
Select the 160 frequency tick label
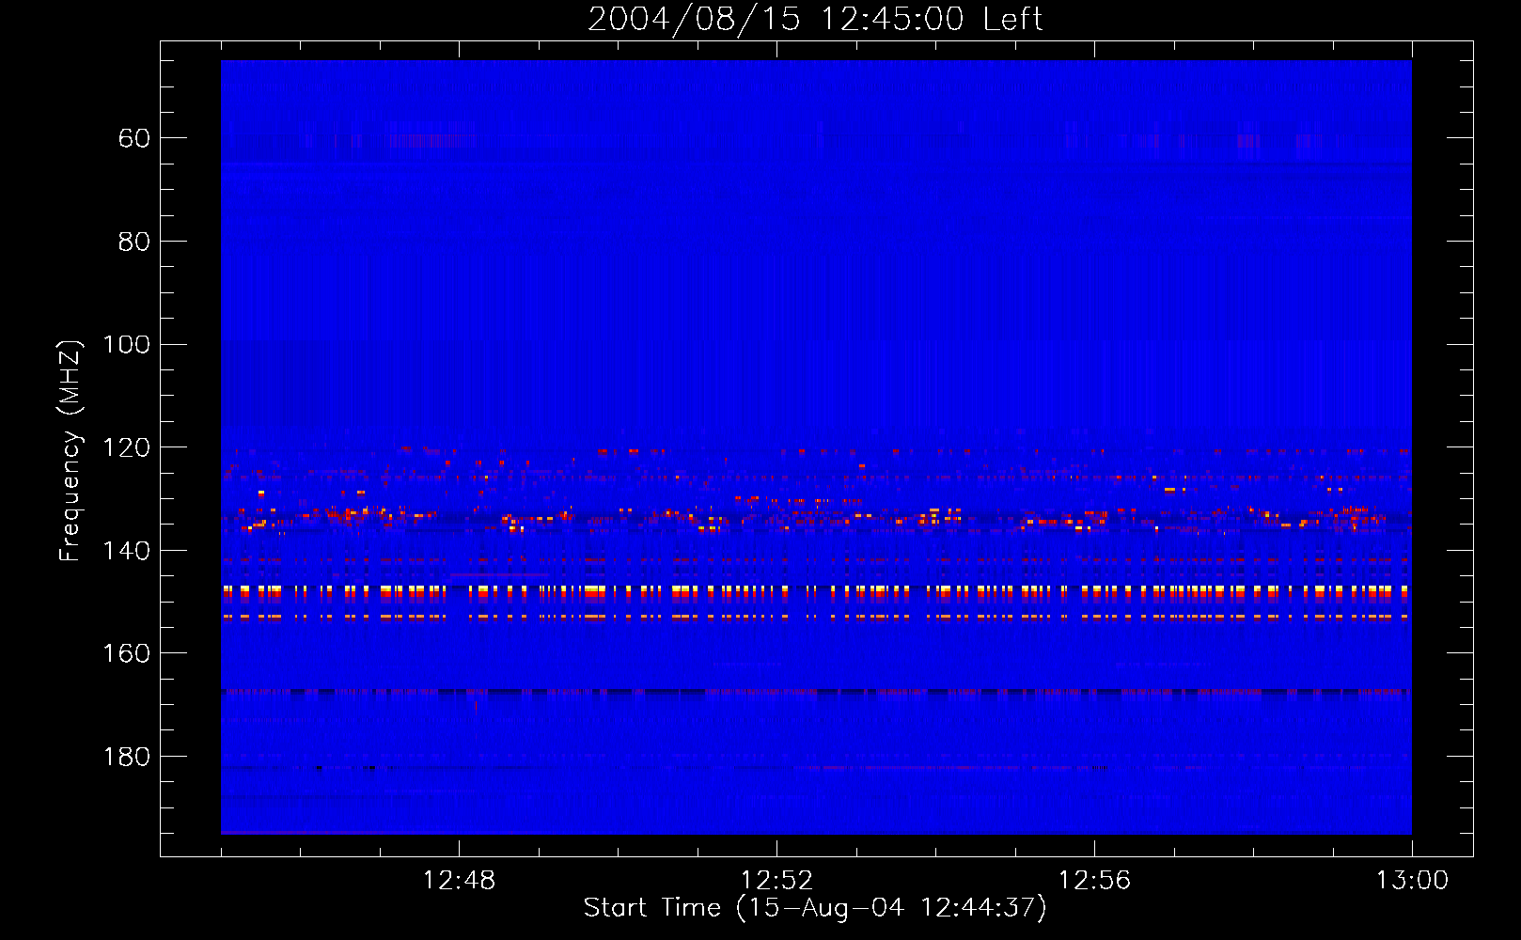pos(126,653)
